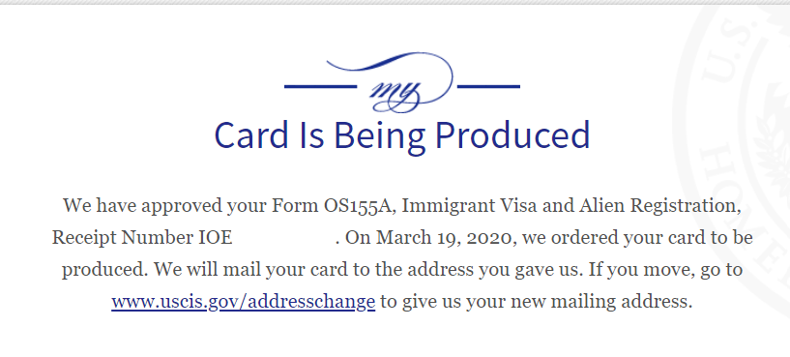Click the blank receipt number after IOE

[283, 237]
